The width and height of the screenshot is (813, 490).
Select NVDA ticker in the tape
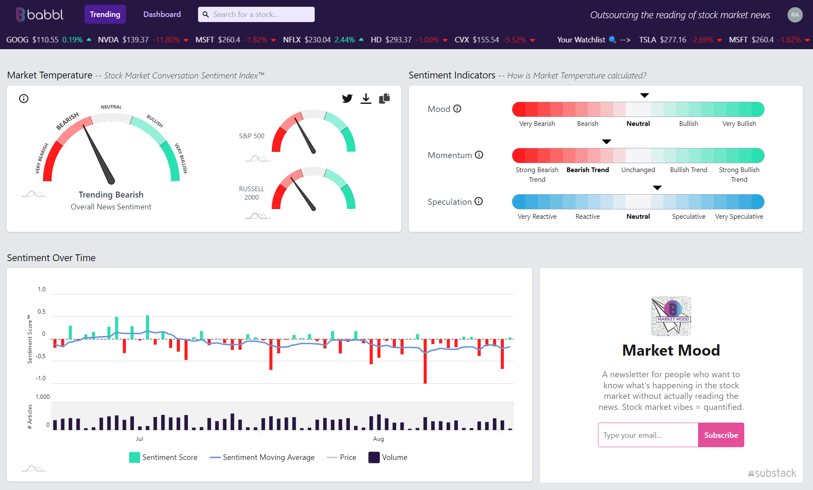(143, 40)
